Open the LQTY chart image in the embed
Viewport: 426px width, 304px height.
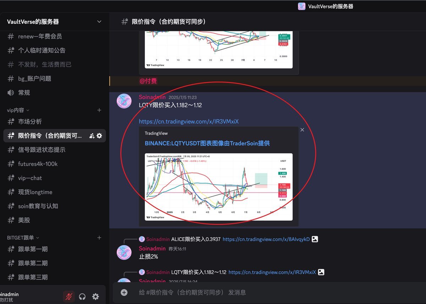pos(219,187)
